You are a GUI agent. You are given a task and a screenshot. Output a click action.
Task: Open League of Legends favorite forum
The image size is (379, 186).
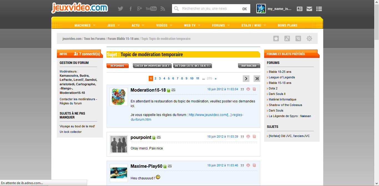coord(282,77)
